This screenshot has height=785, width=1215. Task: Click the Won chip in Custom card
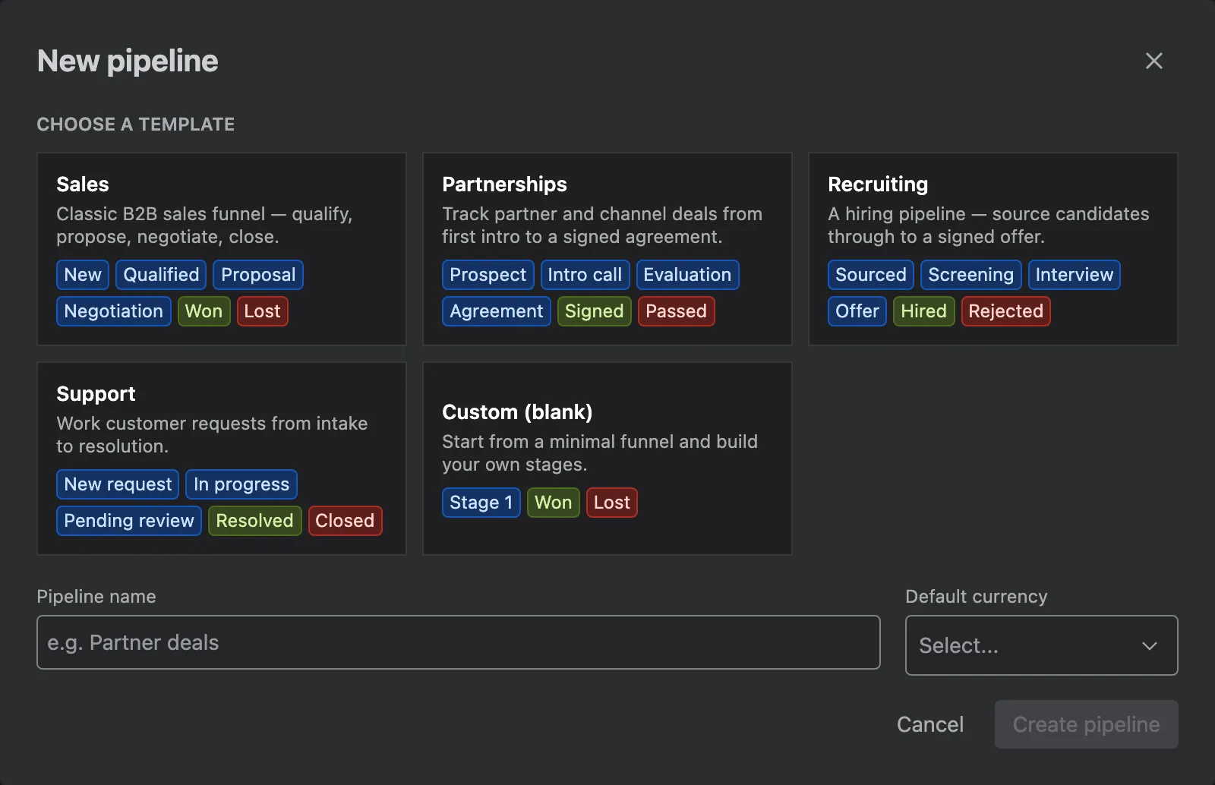(553, 503)
